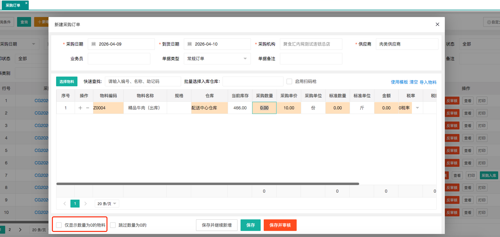
Task: Select page 1 in dialog pagination
Action: click(75, 204)
